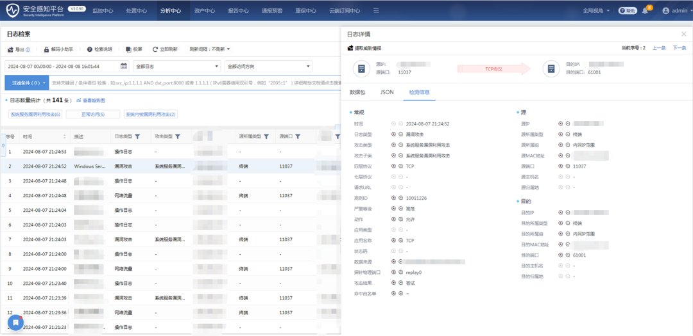693x336 pixels.
Task: Open 全局视角 global view dropdown
Action: click(x=596, y=11)
